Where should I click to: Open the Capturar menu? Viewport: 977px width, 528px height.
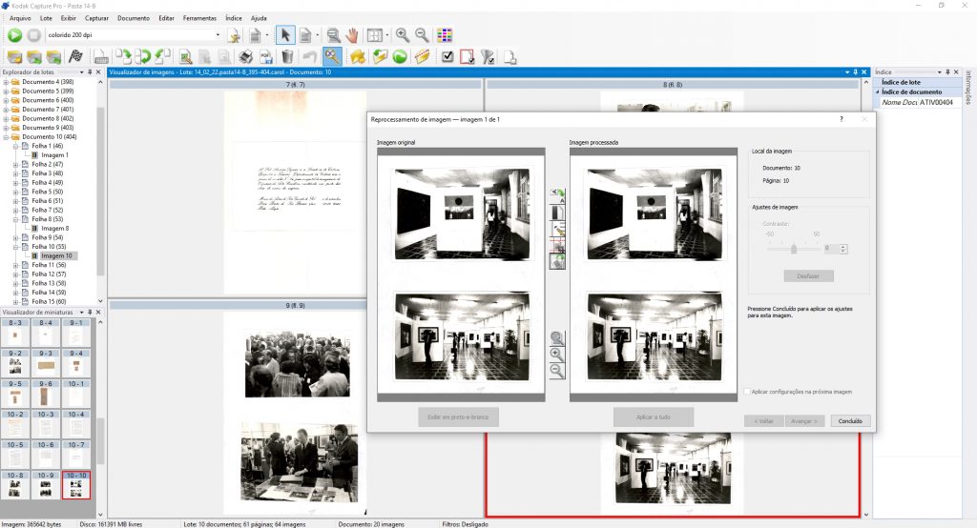pyautogui.click(x=96, y=18)
